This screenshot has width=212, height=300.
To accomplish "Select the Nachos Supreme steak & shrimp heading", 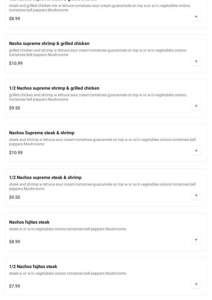I will [42, 133].
